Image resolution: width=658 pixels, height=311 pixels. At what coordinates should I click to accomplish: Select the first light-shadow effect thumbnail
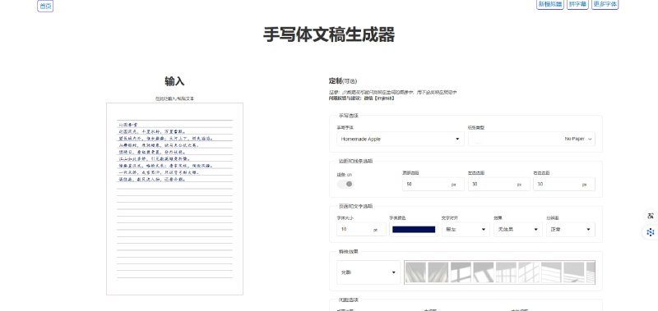[415, 272]
